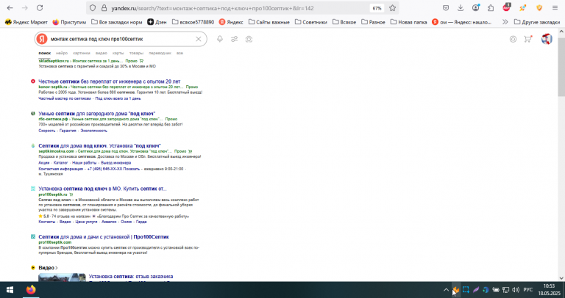
Task: Open the Firefox account icon
Action: pyautogui.click(x=476, y=8)
